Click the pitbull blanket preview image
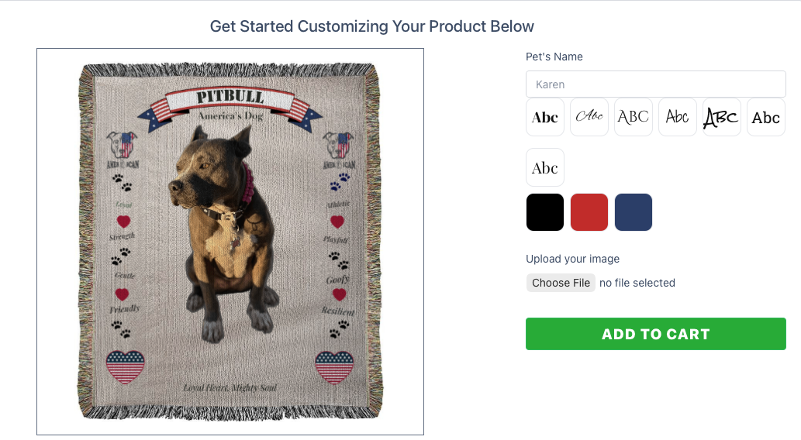The image size is (801, 440). pos(230,242)
